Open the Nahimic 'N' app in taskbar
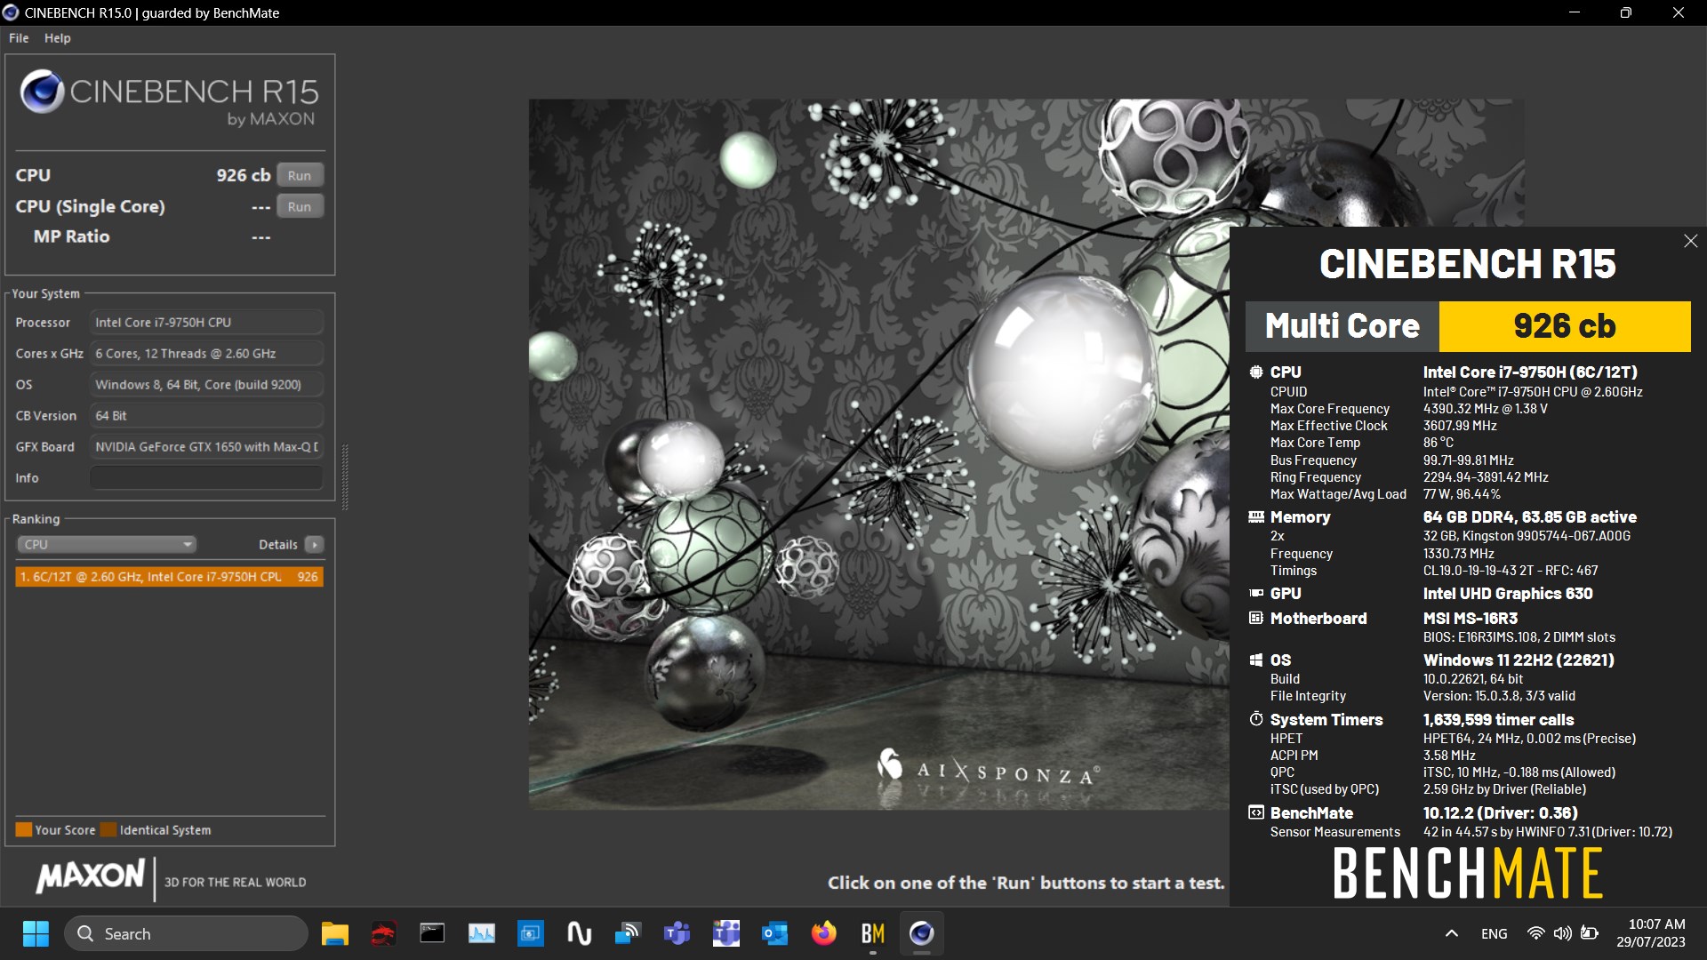Image resolution: width=1707 pixels, height=960 pixels. point(579,933)
